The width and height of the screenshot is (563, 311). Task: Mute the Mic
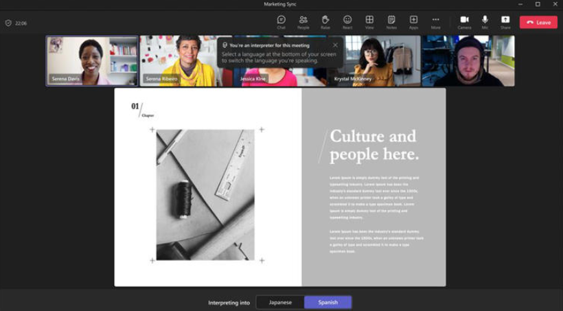485,22
